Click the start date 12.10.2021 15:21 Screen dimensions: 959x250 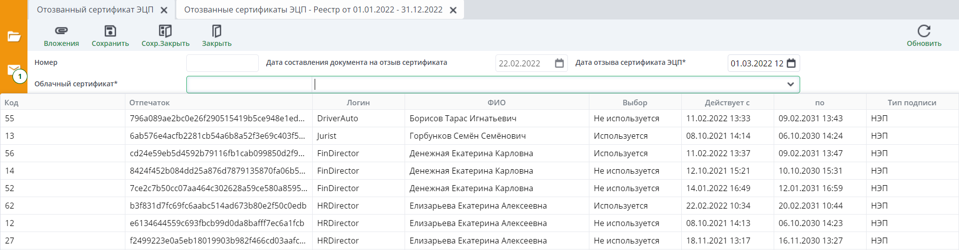[718, 171]
